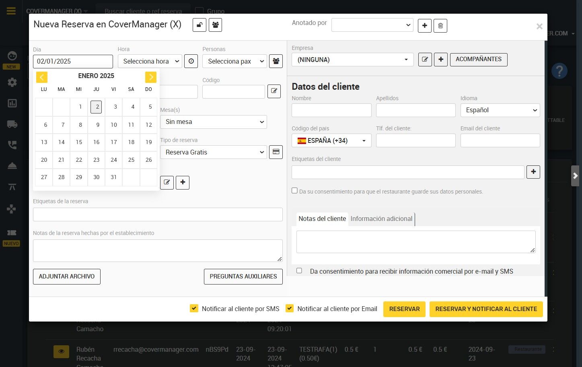Uncheck Notificar al cliente por Email
Screen dimensions: 582x367
point(289,309)
